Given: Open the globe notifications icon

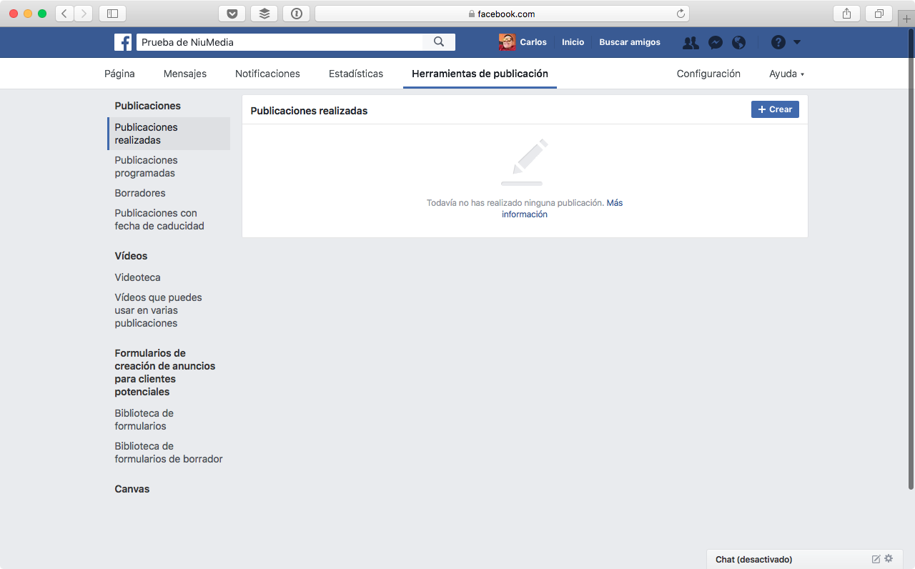Looking at the screenshot, I should point(739,43).
